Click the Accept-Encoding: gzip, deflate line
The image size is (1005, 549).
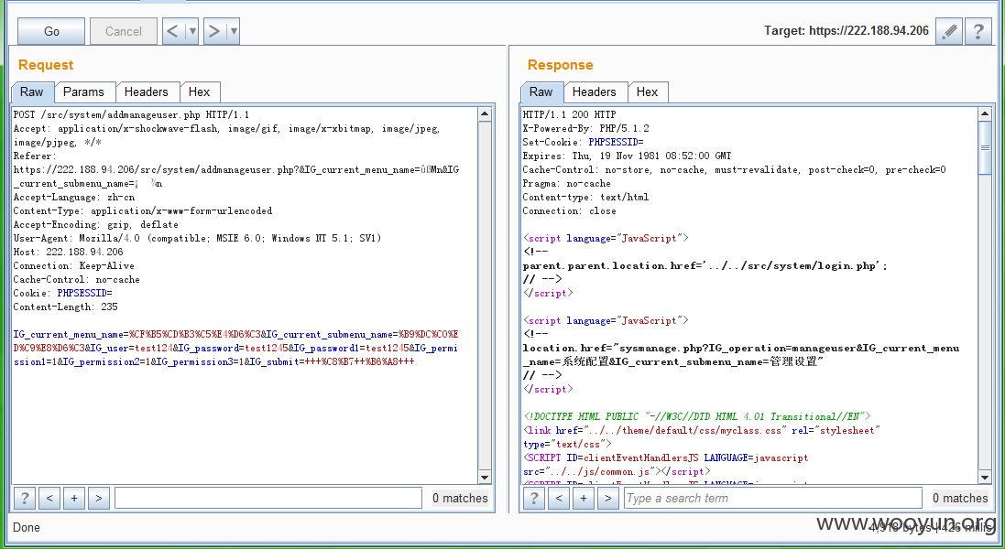pyautogui.click(x=96, y=224)
